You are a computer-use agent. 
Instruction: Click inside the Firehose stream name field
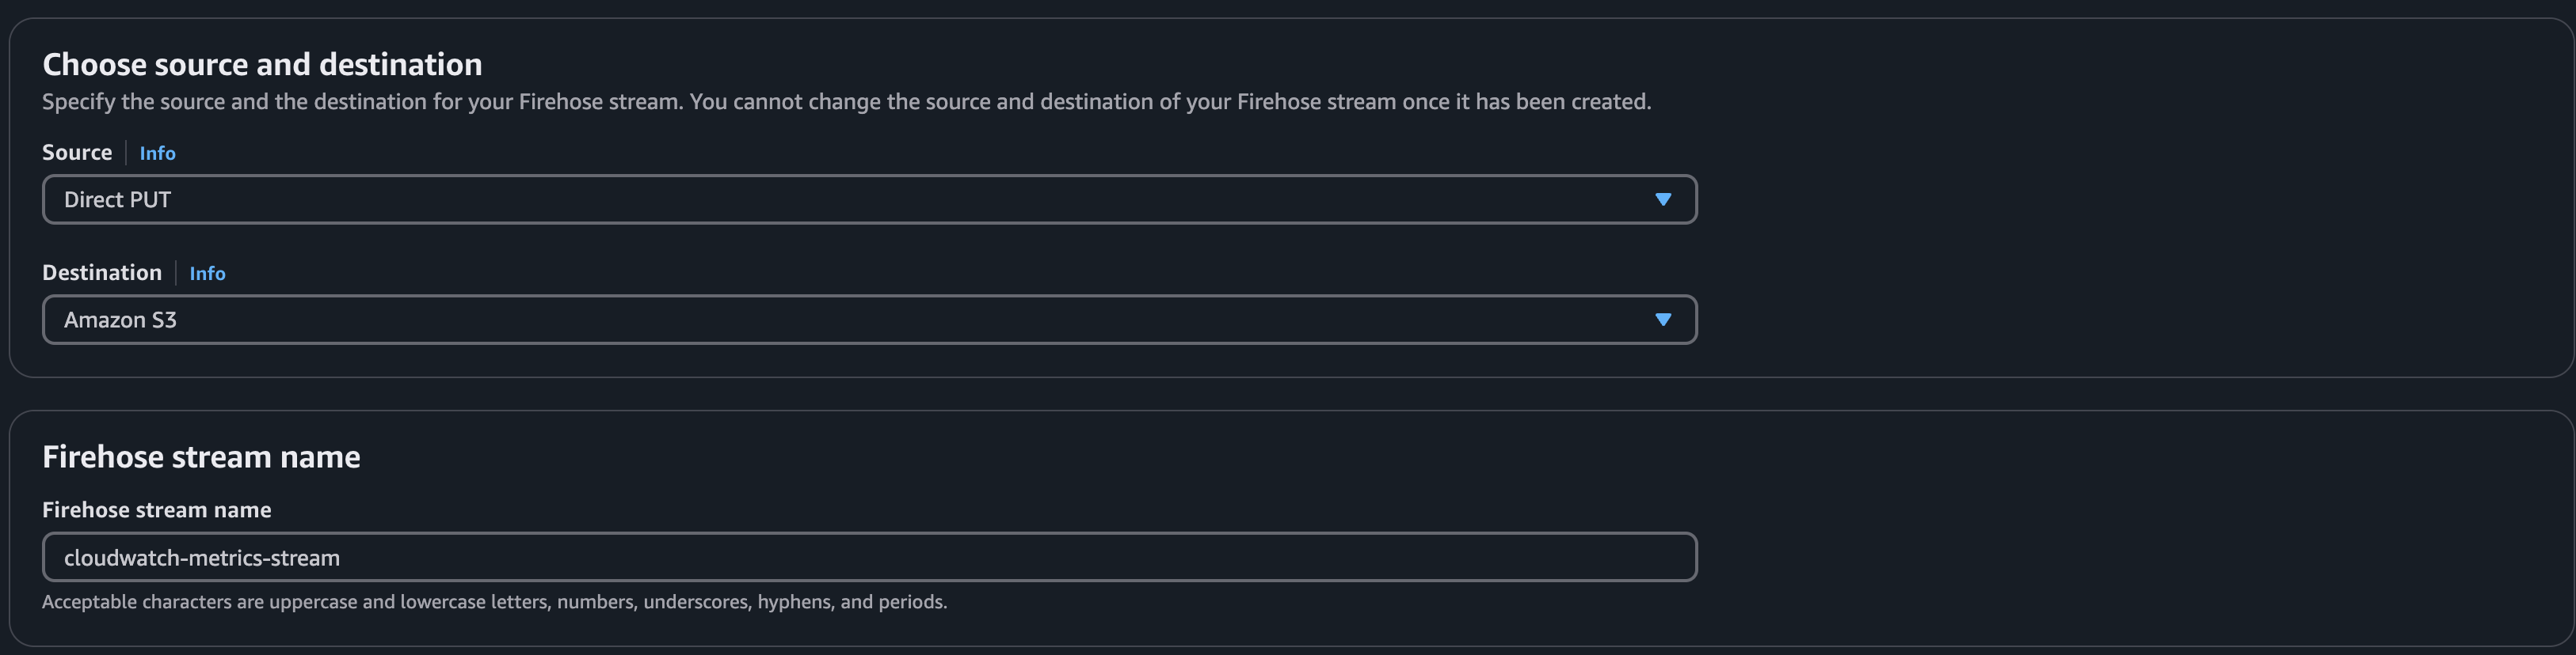[x=870, y=557]
